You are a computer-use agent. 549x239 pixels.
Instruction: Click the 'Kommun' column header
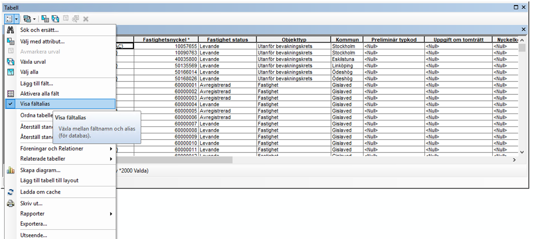point(347,40)
